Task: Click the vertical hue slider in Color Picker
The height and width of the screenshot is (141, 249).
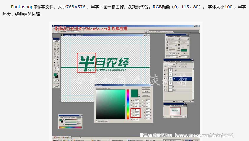Action: coord(128,104)
